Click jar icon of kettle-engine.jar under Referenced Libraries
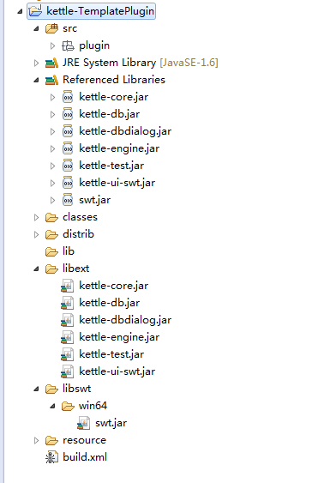 [x=68, y=148]
